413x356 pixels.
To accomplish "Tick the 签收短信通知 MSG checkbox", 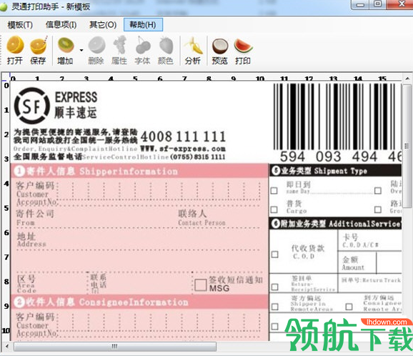I will [201, 285].
